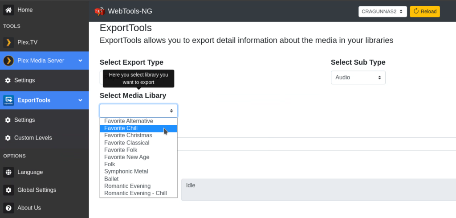The image size is (456, 218).
Task: Pick Favorite New Age option
Action: 138,157
